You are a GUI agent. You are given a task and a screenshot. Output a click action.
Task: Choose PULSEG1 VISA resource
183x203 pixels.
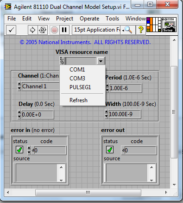82,87
